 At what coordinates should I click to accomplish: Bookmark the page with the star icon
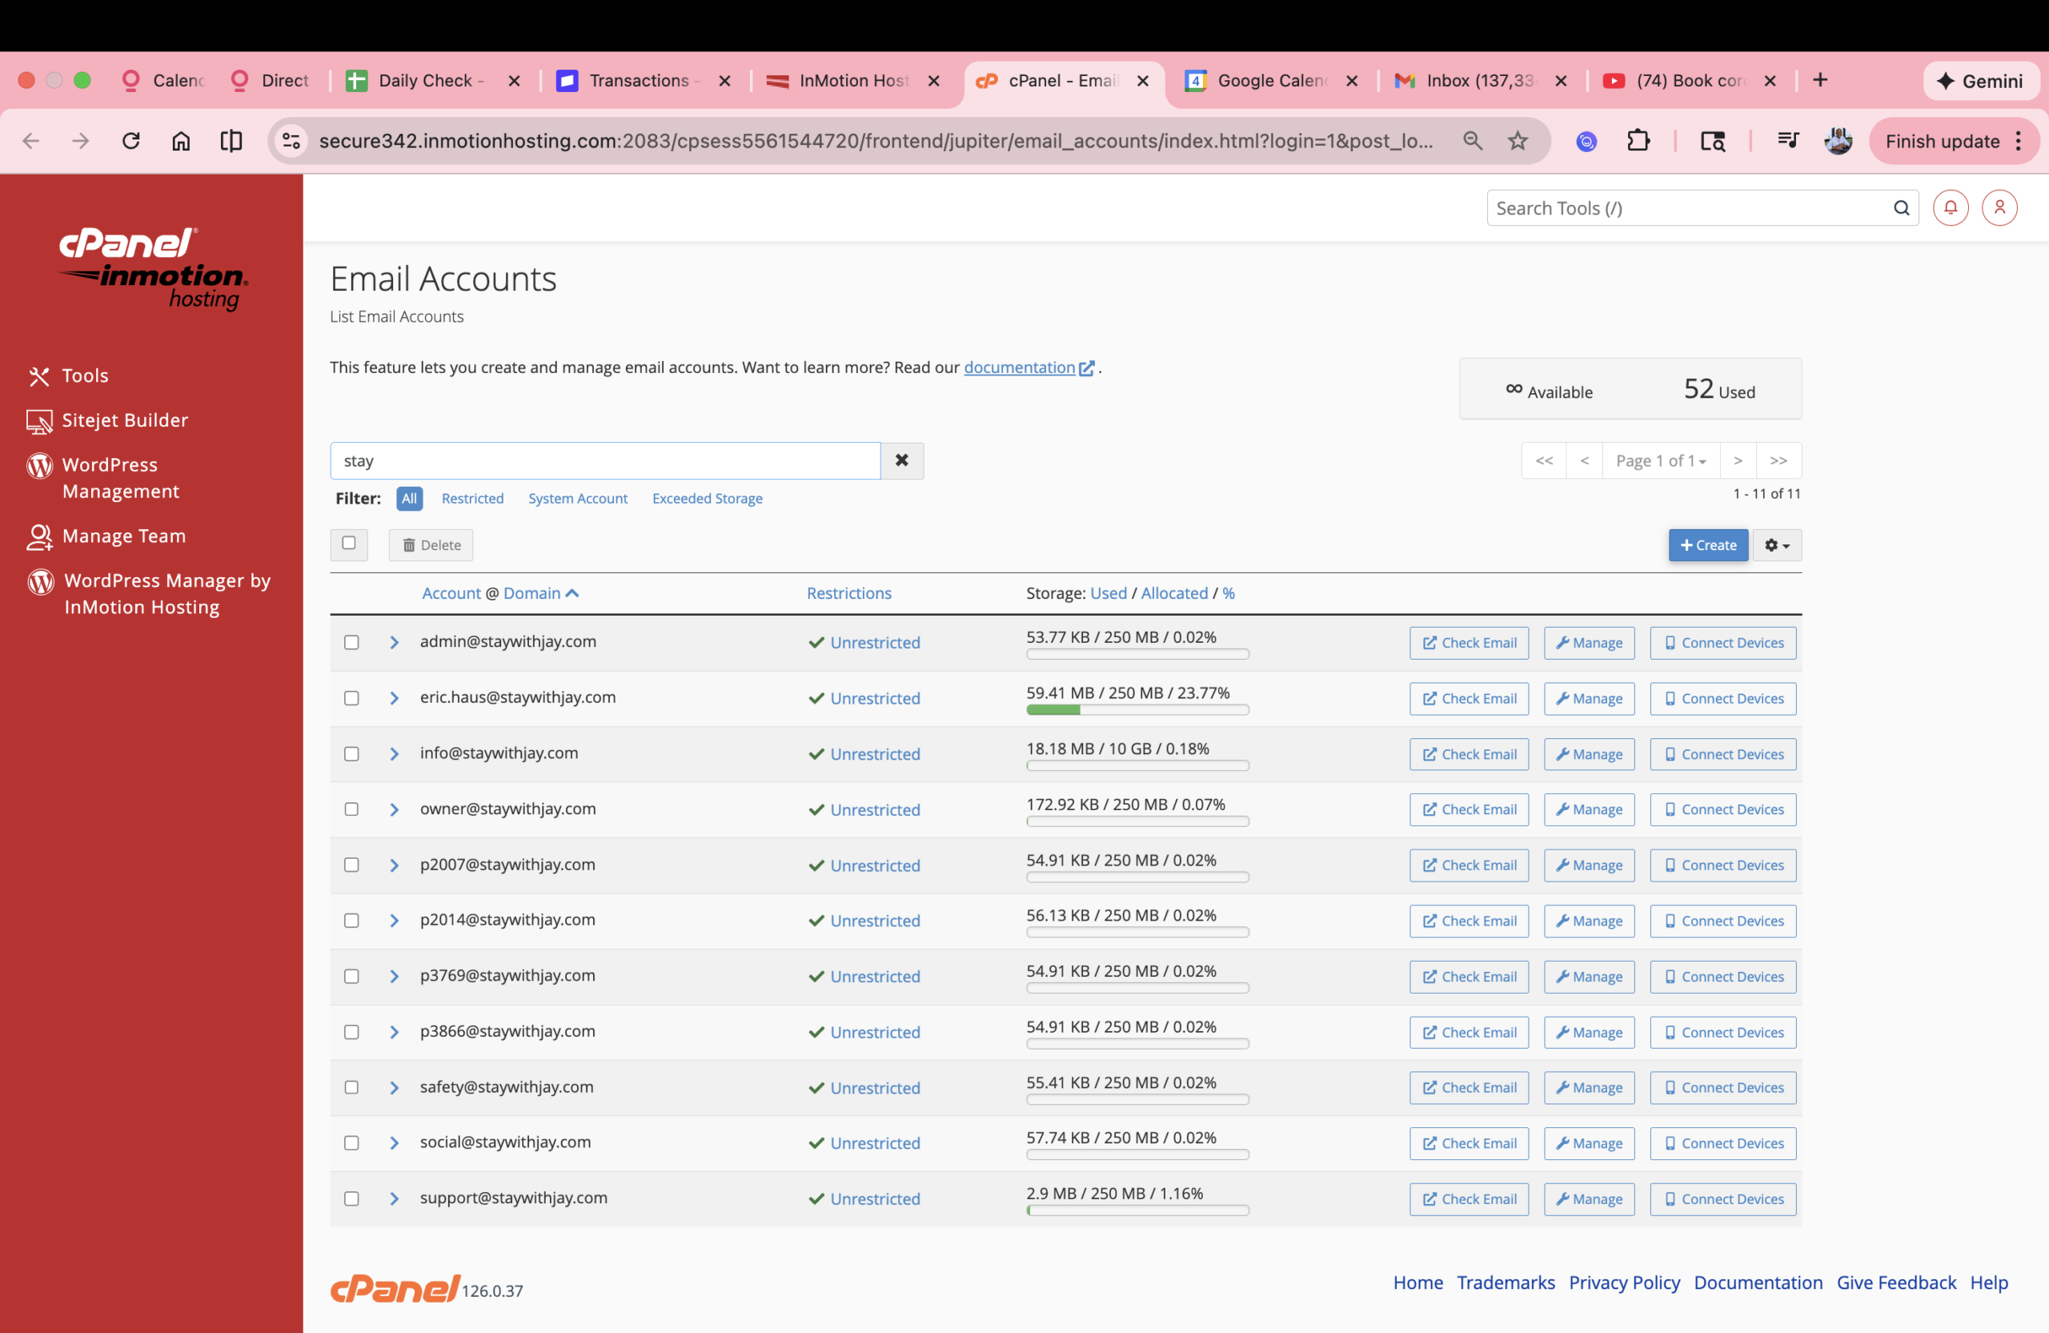pyautogui.click(x=1518, y=141)
